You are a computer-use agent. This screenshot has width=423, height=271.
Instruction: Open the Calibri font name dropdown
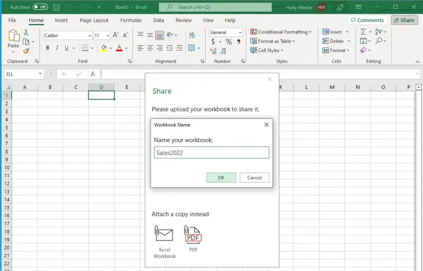click(x=67, y=35)
